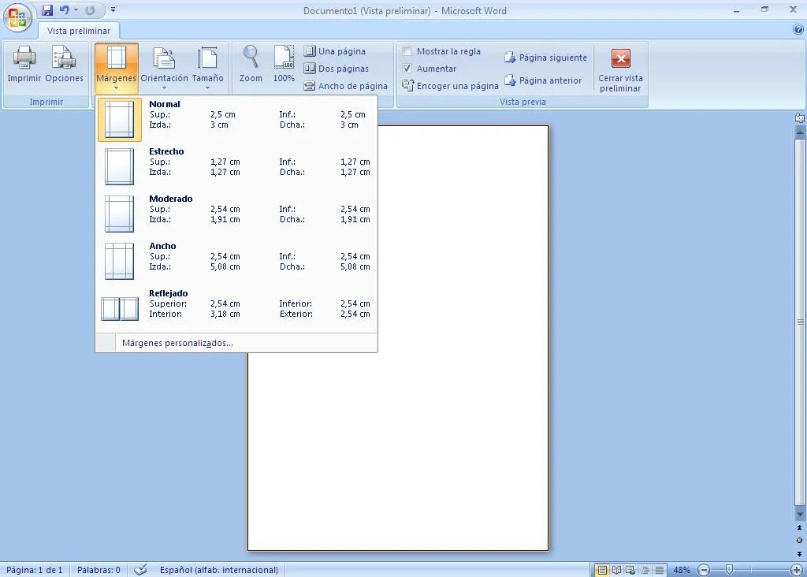
Task: Open the Tamaño paper size dropdown
Action: 207,68
